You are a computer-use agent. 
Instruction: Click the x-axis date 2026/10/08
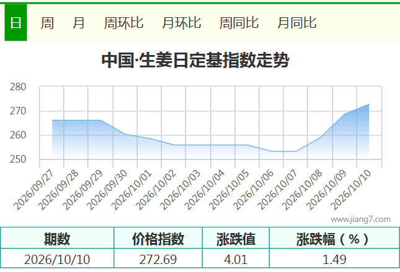[x=302, y=190]
